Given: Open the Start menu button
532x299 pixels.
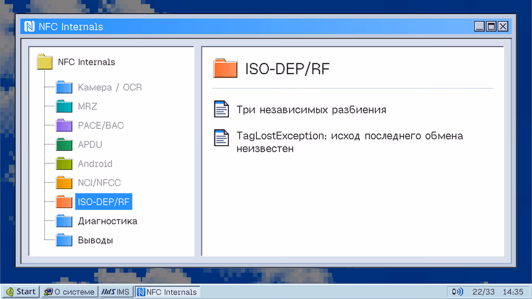Looking at the screenshot, I should click(21, 292).
